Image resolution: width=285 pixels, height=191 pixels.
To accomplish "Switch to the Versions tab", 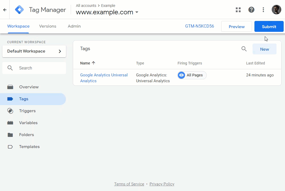I will [48, 26].
